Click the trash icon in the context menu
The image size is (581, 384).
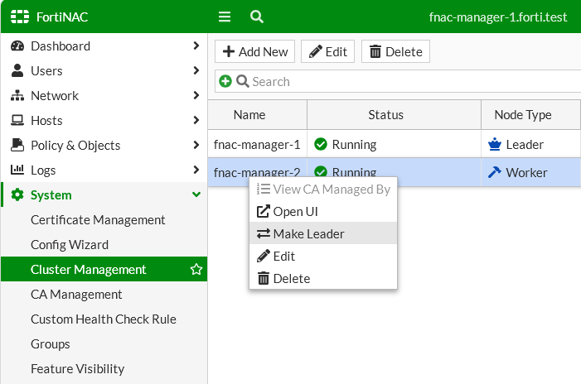click(264, 278)
